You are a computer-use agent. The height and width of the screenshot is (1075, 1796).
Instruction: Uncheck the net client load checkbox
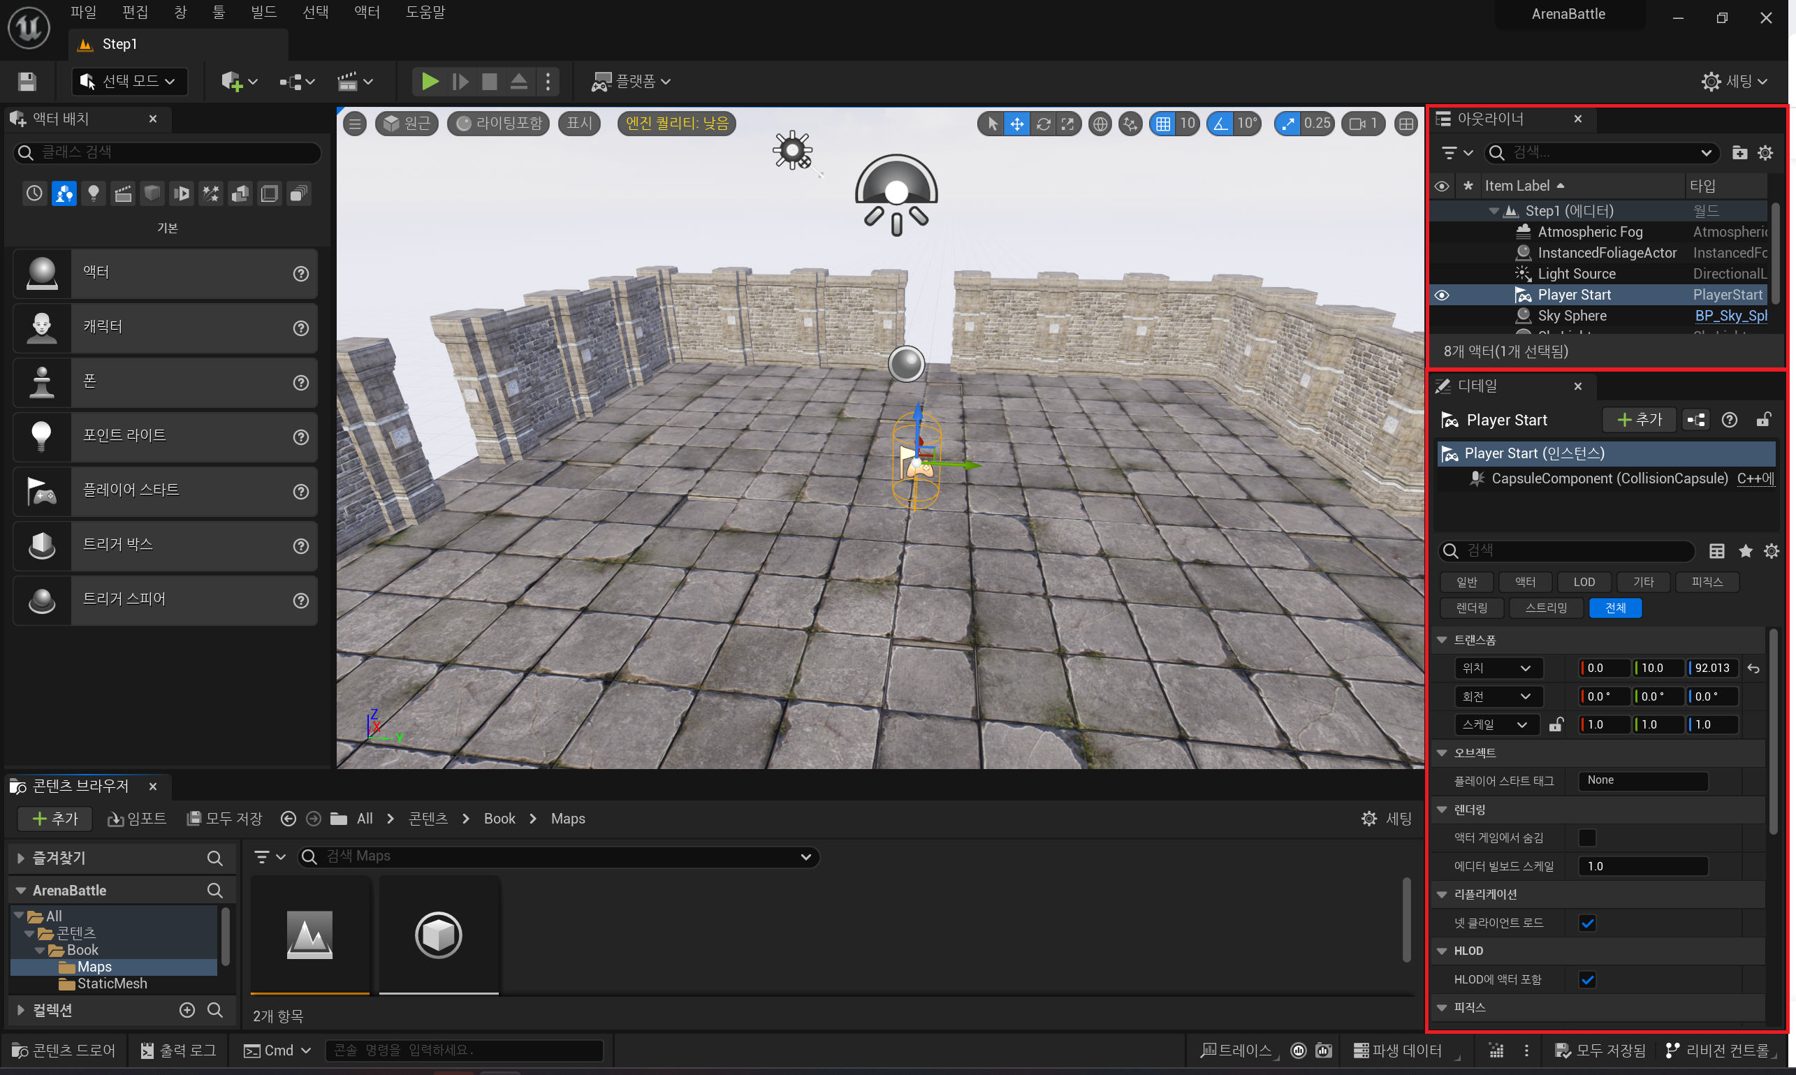(1586, 923)
